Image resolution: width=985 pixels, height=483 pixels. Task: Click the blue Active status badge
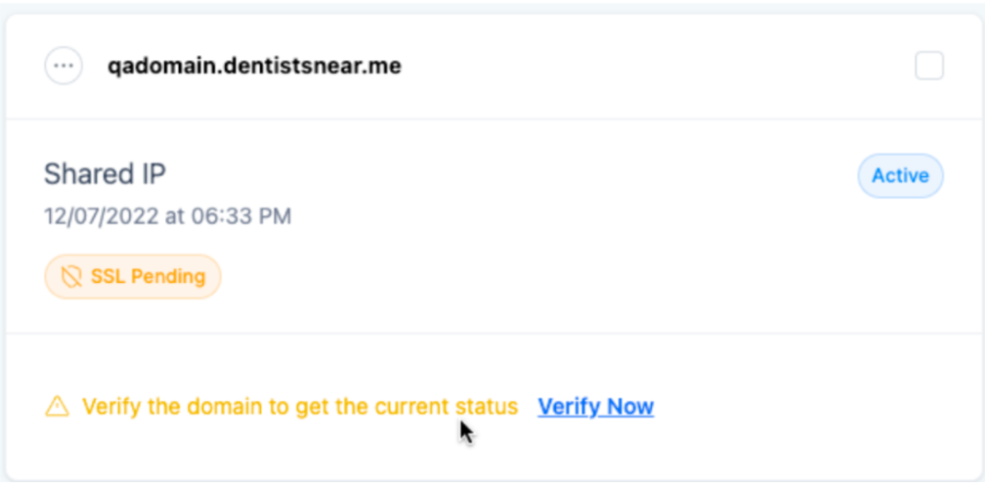click(x=900, y=176)
